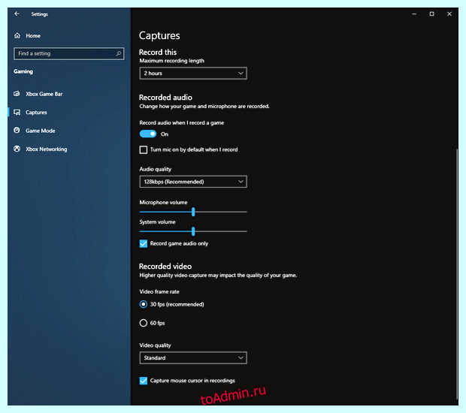
Task: Click the Xbox Networking icon
Action: tap(17, 149)
